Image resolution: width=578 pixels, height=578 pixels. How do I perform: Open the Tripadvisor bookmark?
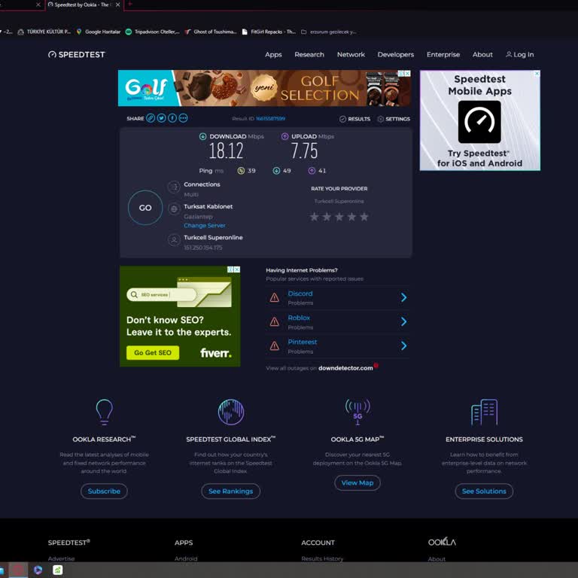tap(152, 32)
